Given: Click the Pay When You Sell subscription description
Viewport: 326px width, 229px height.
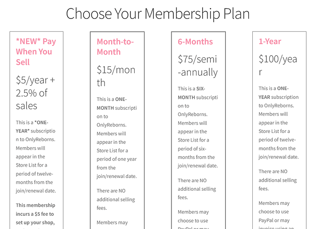Looking at the screenshot, I should (36, 157).
